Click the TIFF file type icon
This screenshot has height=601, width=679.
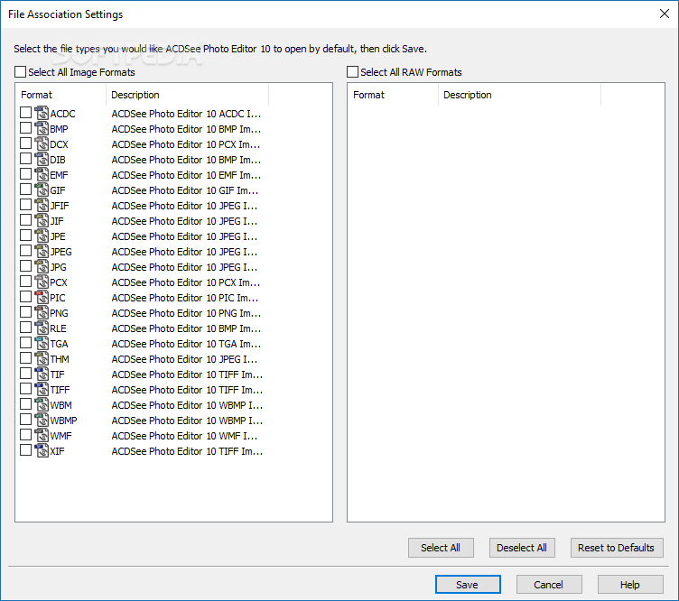[42, 390]
